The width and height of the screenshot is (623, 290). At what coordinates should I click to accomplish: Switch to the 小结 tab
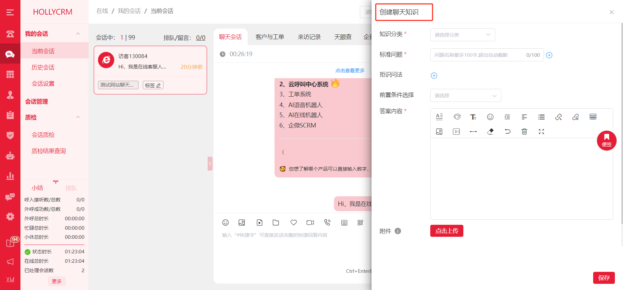click(x=37, y=188)
